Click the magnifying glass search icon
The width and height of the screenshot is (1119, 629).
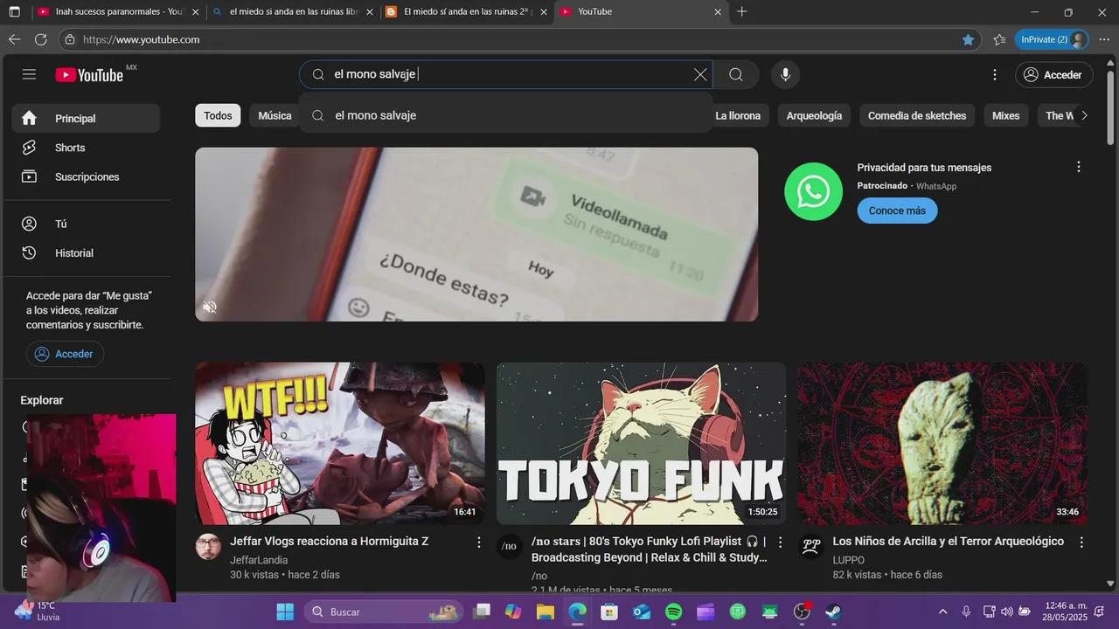point(735,74)
